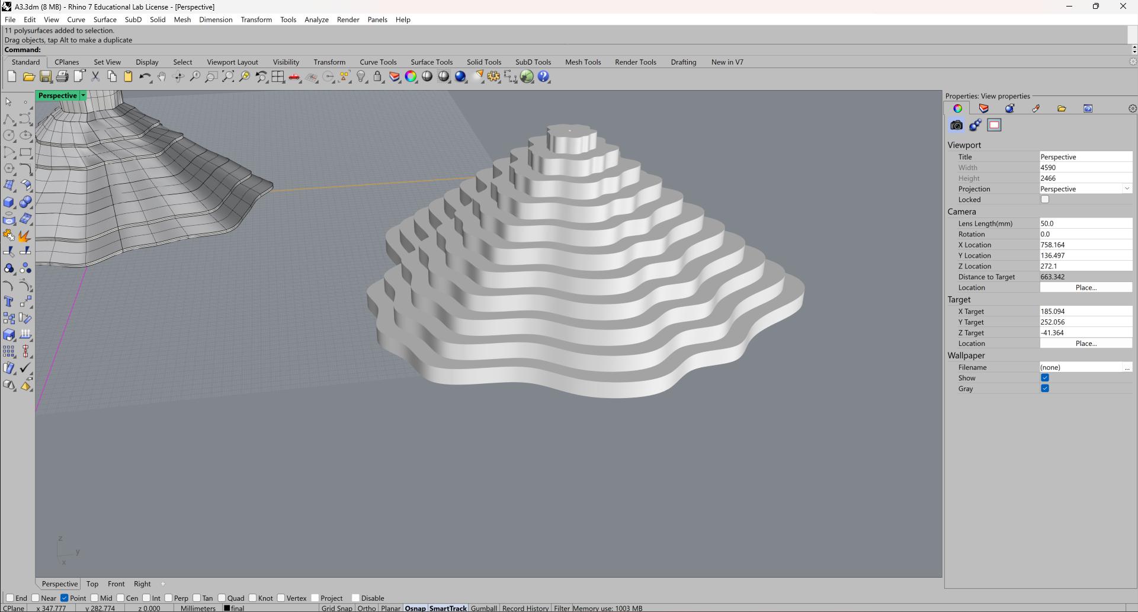Browse wallpaper Filename with ellipsis button
1138x612 pixels.
coord(1127,367)
